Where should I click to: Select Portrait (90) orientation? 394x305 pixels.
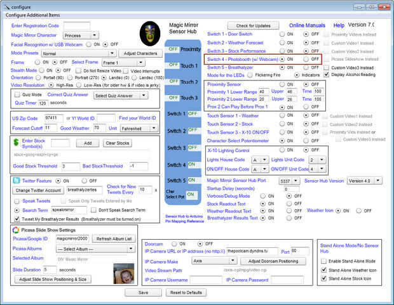click(38, 77)
